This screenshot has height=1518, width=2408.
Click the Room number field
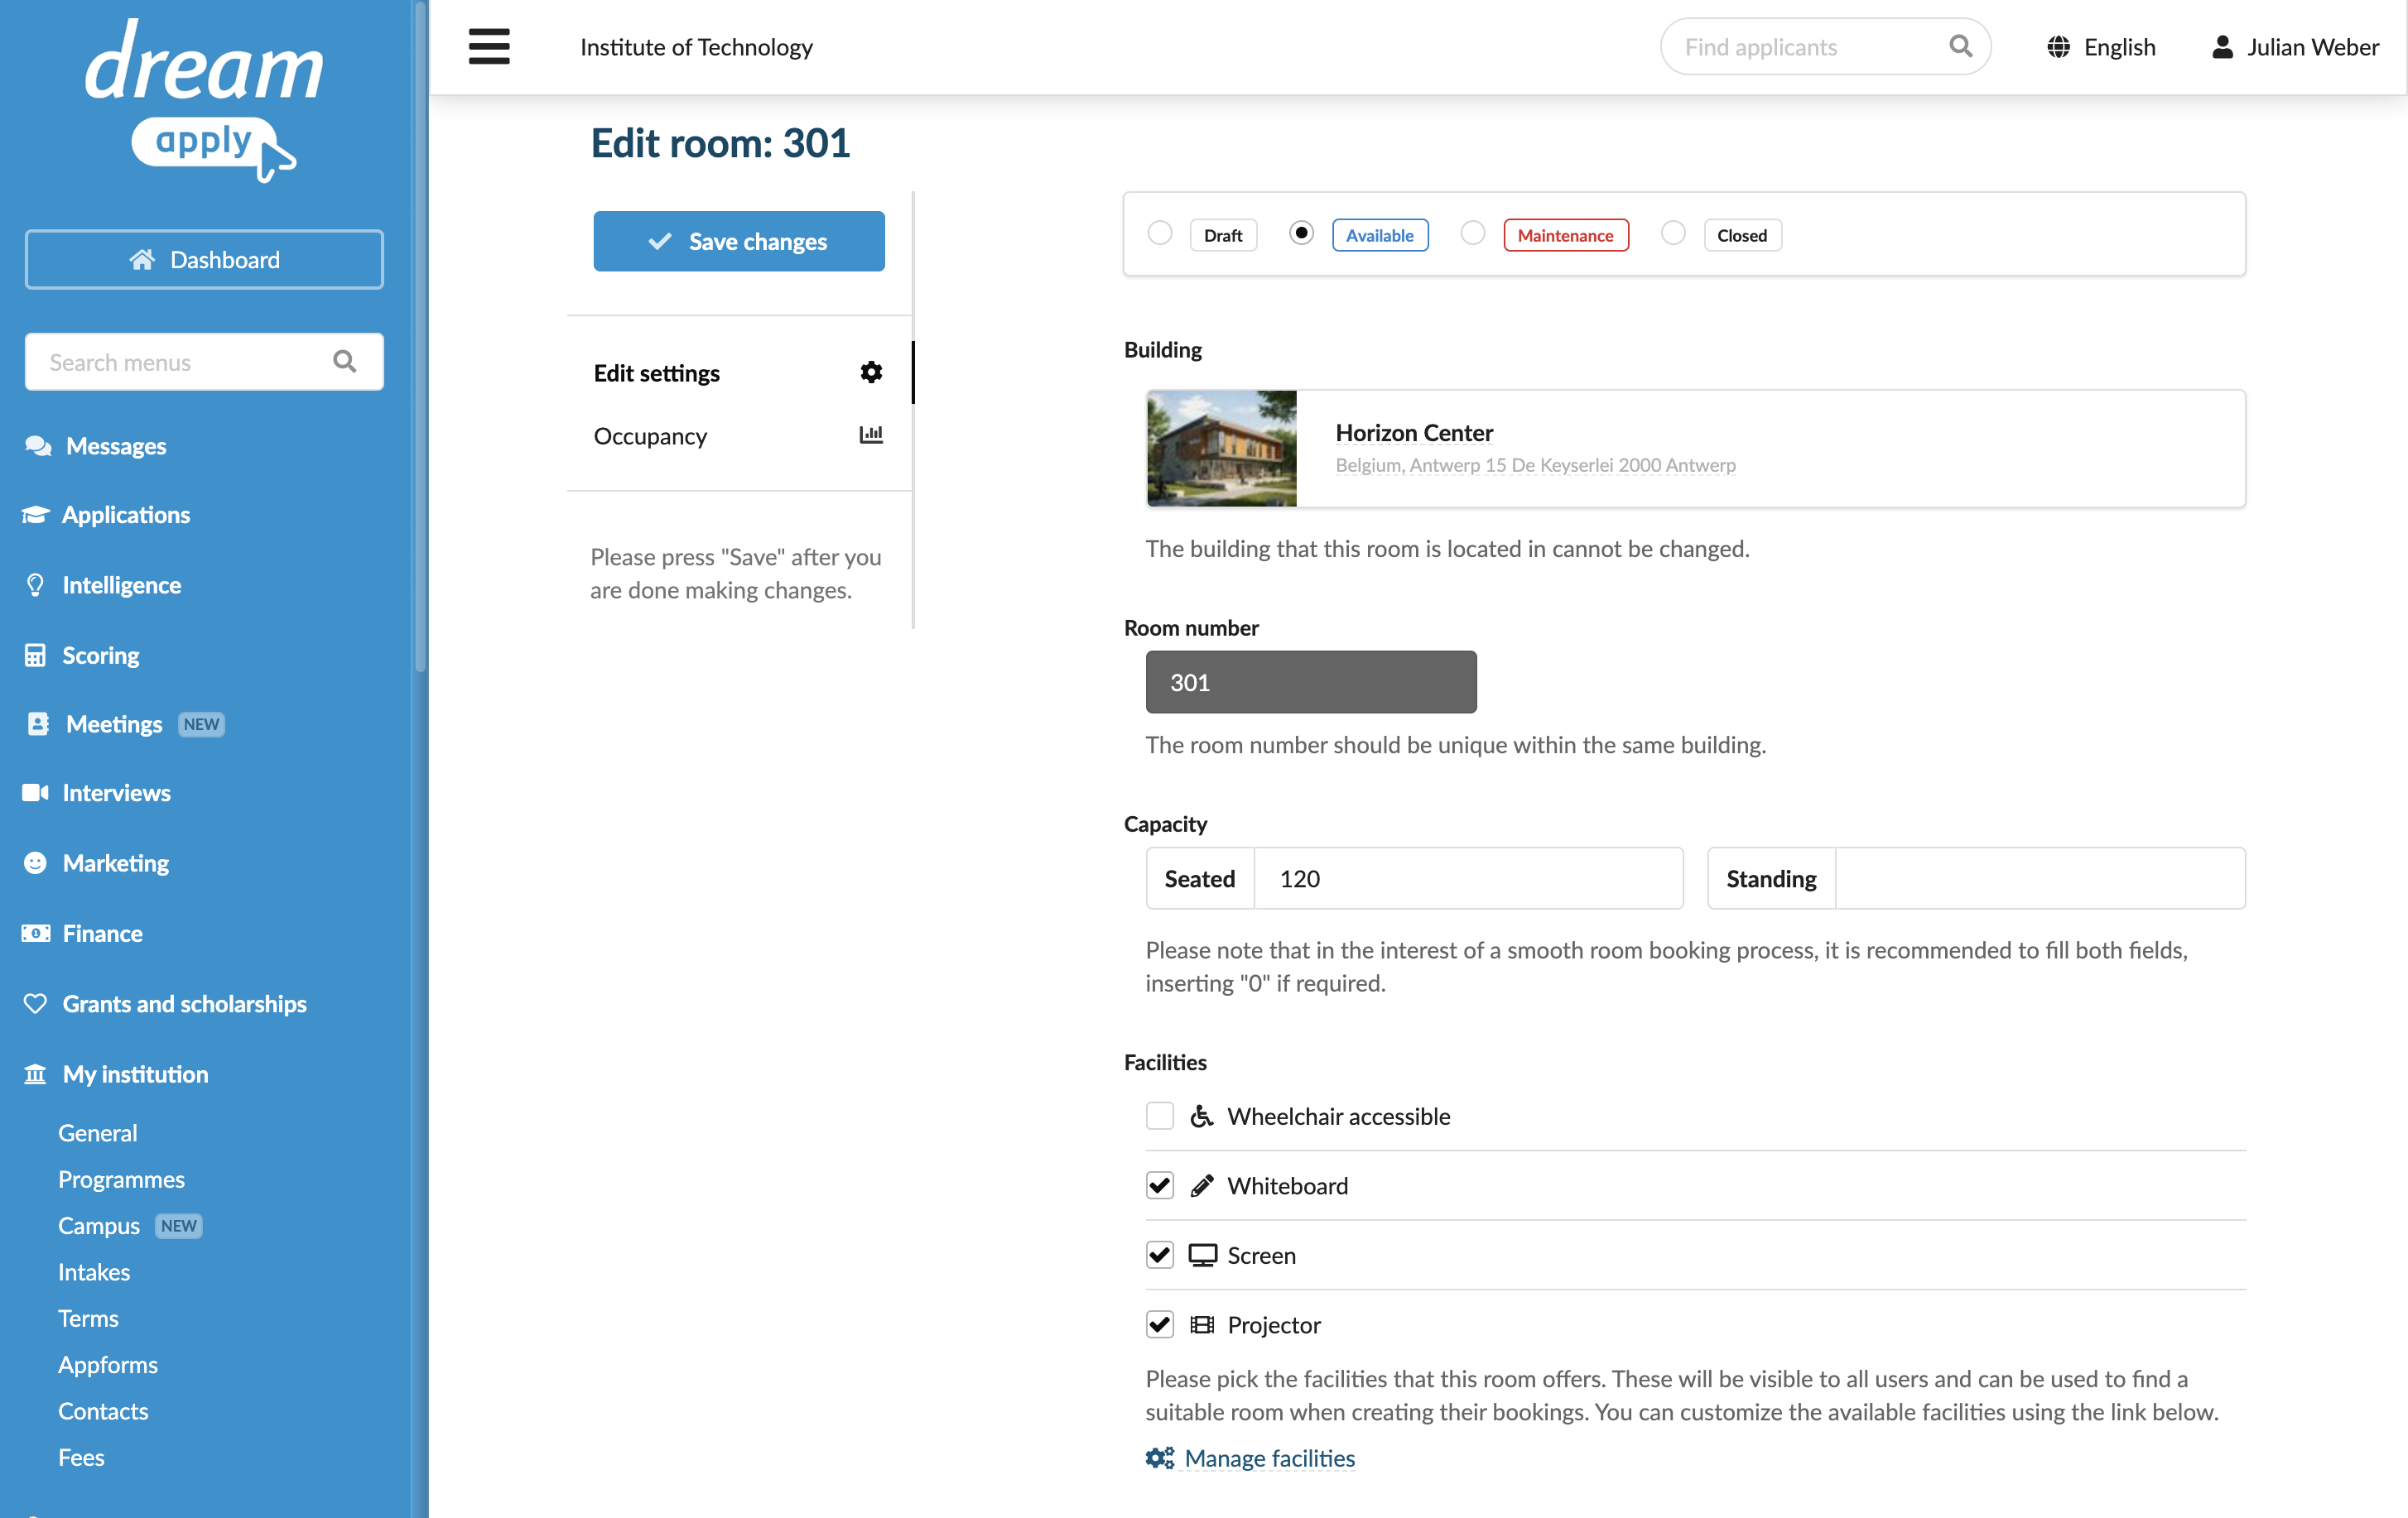pyautogui.click(x=1311, y=681)
